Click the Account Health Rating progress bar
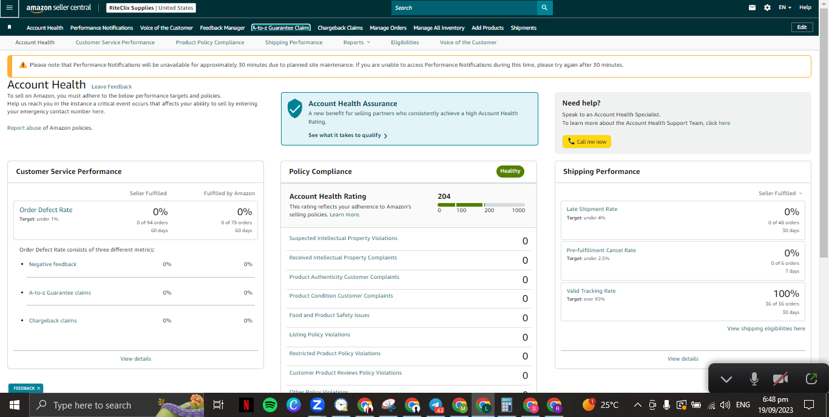The height and width of the screenshot is (417, 829). pos(481,205)
